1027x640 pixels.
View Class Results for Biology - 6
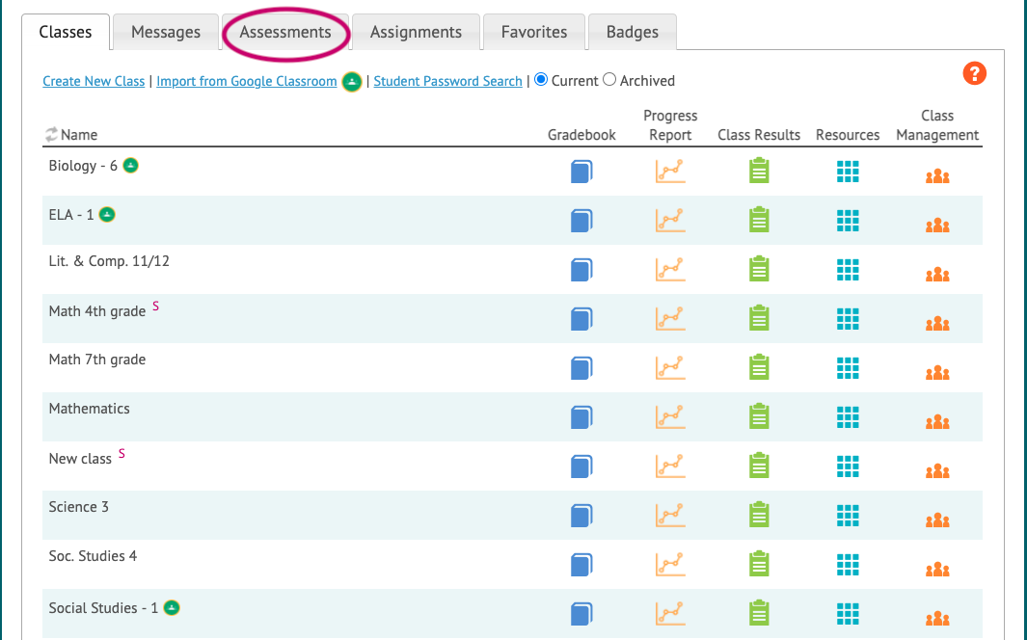tap(759, 171)
